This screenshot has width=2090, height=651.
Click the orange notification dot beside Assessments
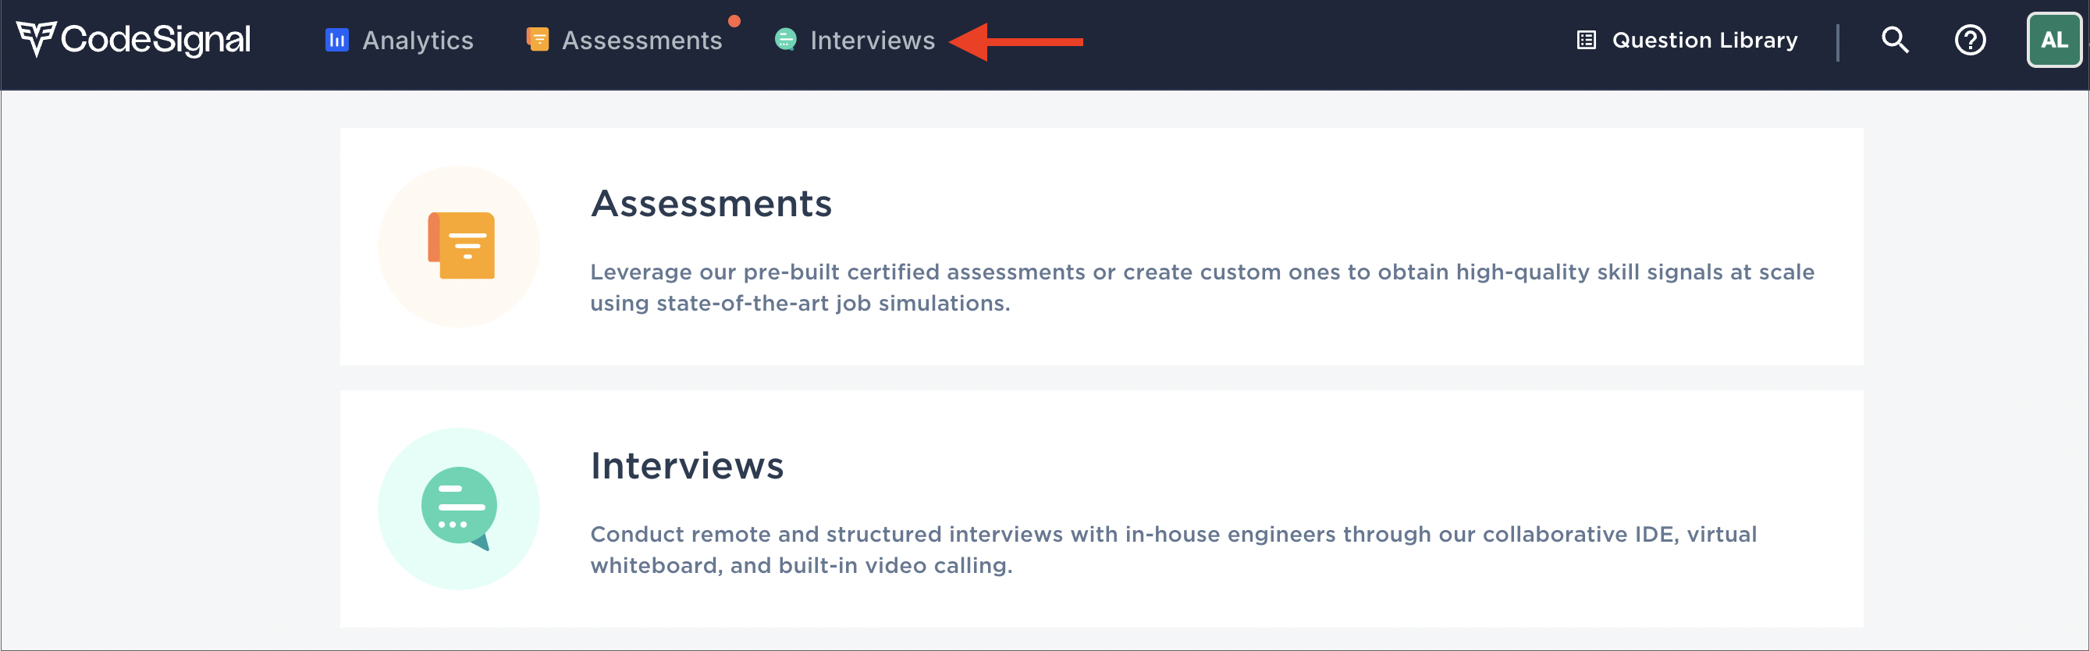pos(734,21)
